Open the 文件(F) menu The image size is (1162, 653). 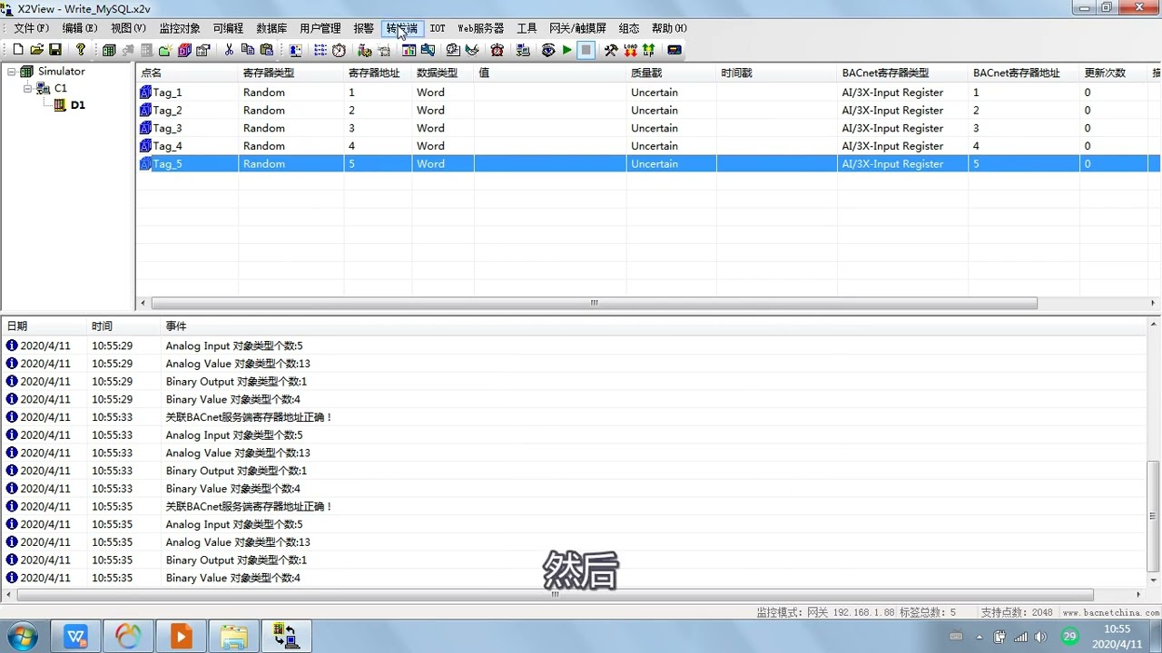tap(32, 29)
